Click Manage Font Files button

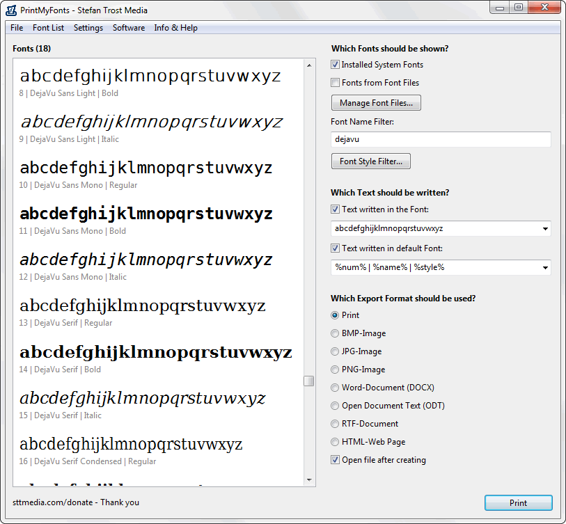[x=376, y=103]
